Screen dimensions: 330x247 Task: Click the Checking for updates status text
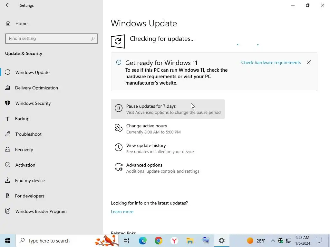point(162,39)
